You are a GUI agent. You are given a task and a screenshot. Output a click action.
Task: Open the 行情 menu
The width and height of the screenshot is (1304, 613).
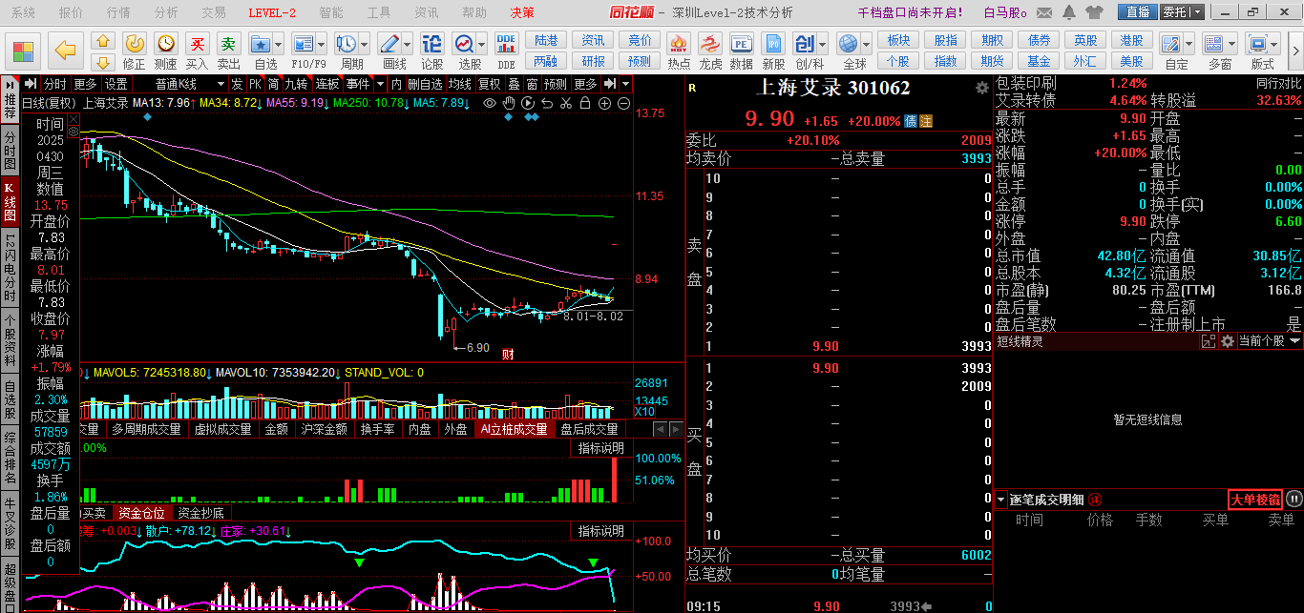pyautogui.click(x=118, y=12)
